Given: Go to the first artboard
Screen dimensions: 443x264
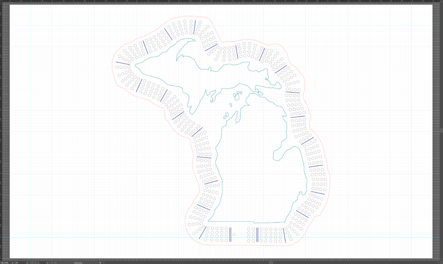Looking at the screenshot, I should [32, 263].
